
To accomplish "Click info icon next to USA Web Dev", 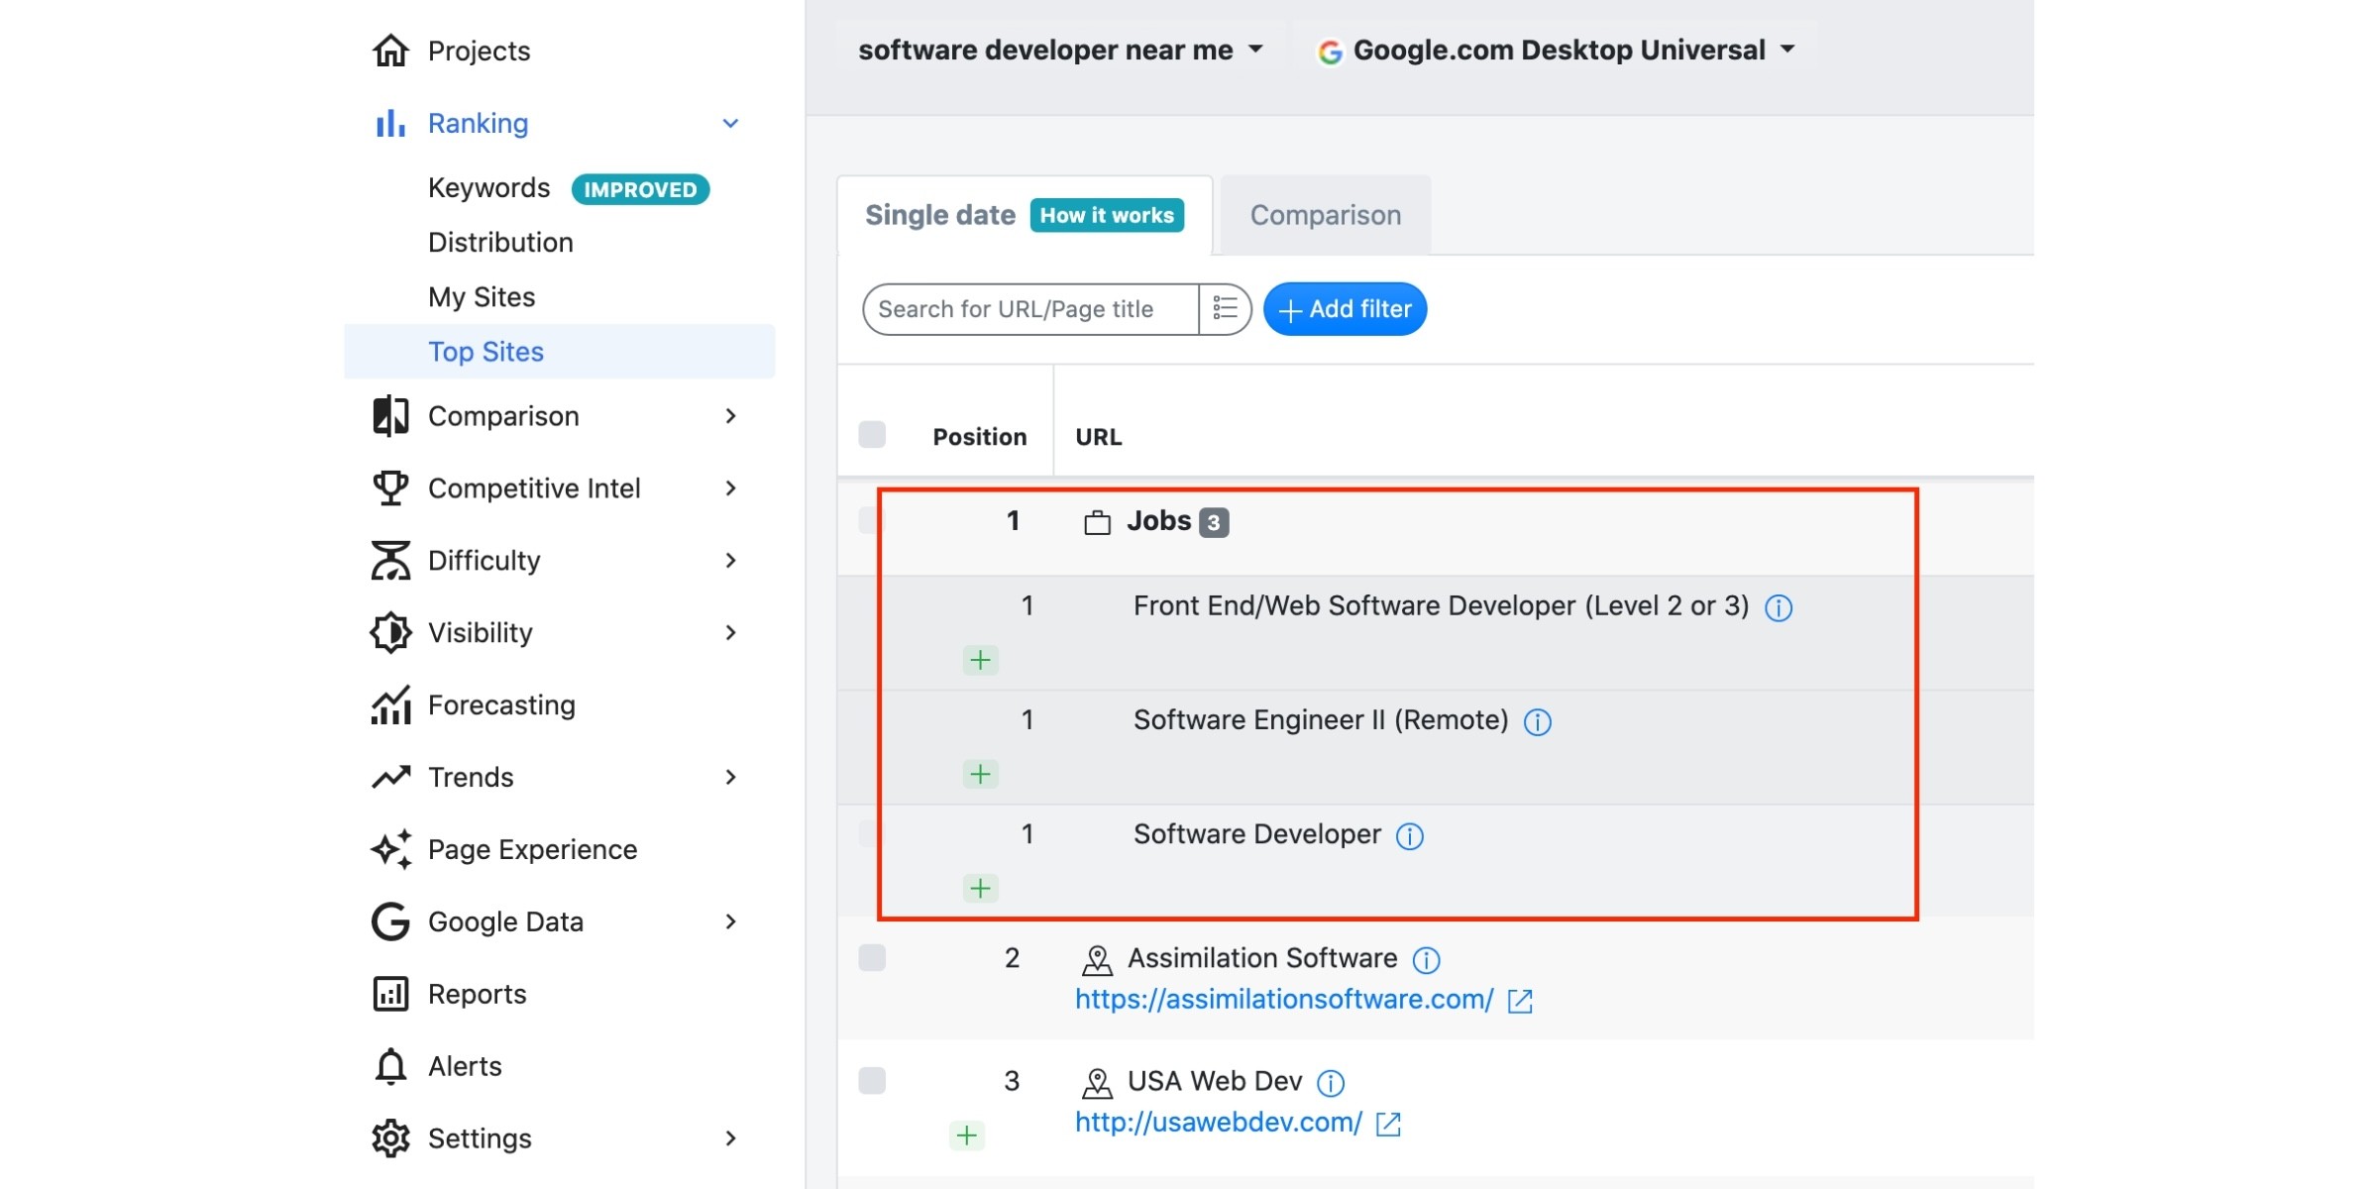I will (1331, 1083).
